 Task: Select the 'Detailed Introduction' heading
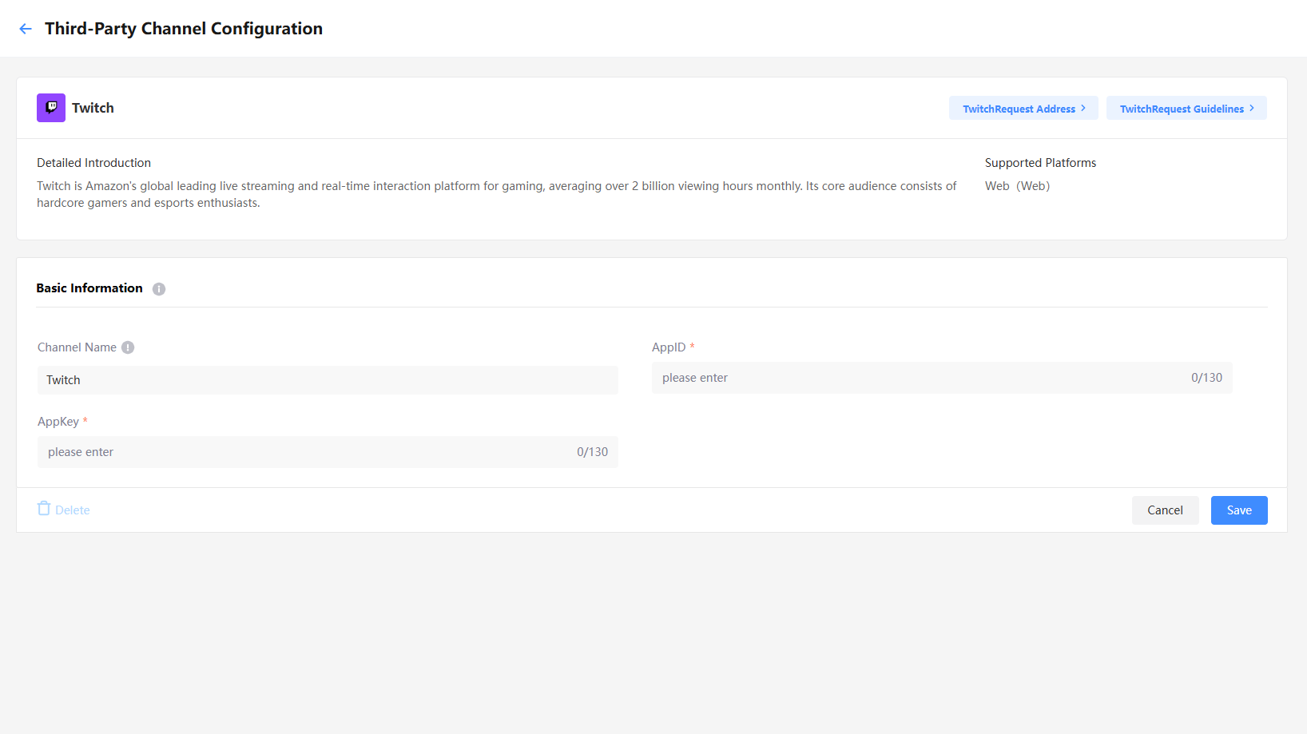click(x=93, y=163)
